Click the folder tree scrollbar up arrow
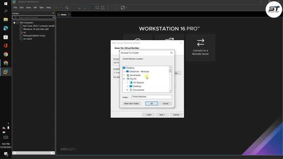This screenshot has height=159, width=283. (x=170, y=68)
